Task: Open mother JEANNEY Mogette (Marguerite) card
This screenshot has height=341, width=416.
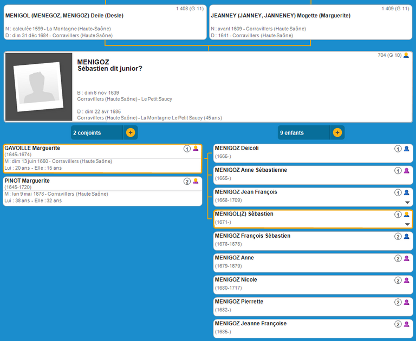Action: pos(311,22)
